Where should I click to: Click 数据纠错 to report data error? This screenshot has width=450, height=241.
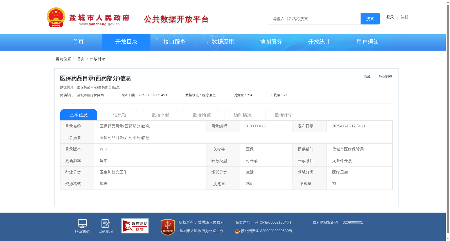[x=386, y=76]
